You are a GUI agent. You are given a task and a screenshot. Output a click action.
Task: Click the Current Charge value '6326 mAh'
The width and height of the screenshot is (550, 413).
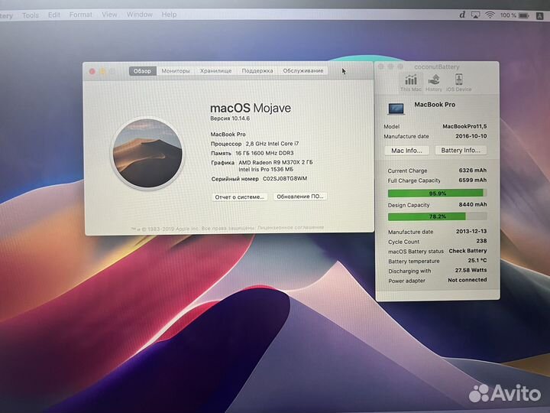[473, 171]
